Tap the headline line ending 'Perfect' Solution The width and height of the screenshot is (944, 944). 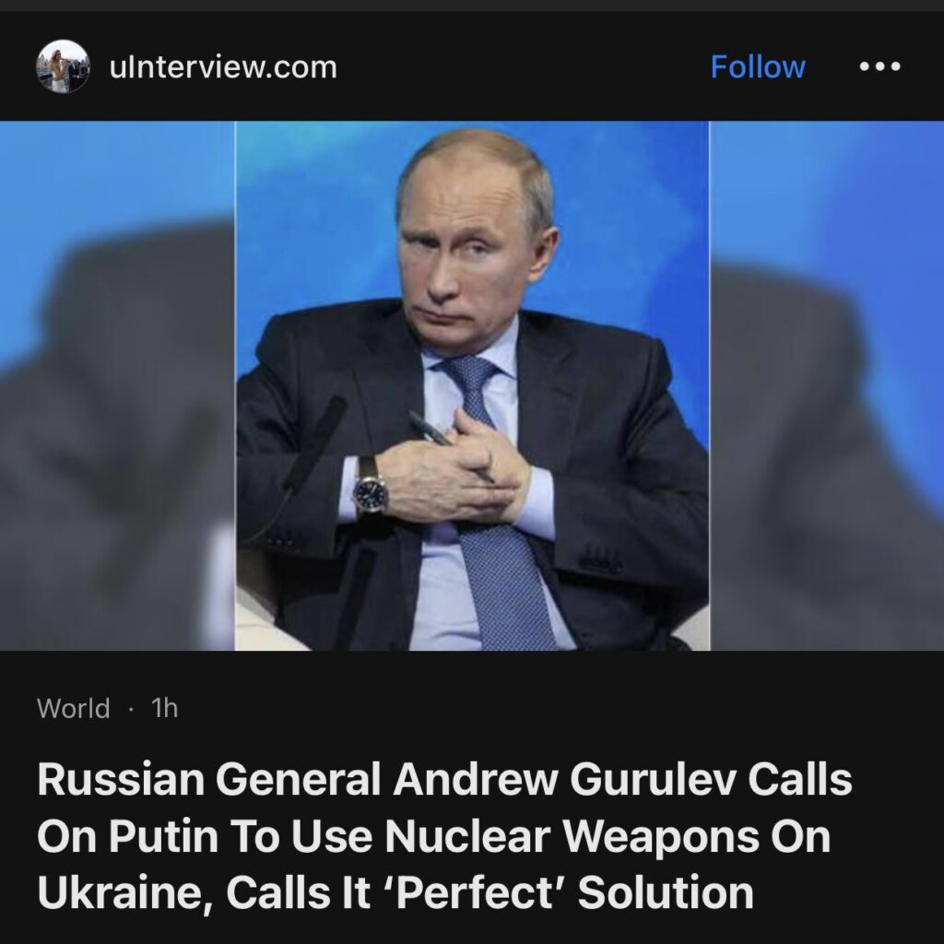click(395, 892)
